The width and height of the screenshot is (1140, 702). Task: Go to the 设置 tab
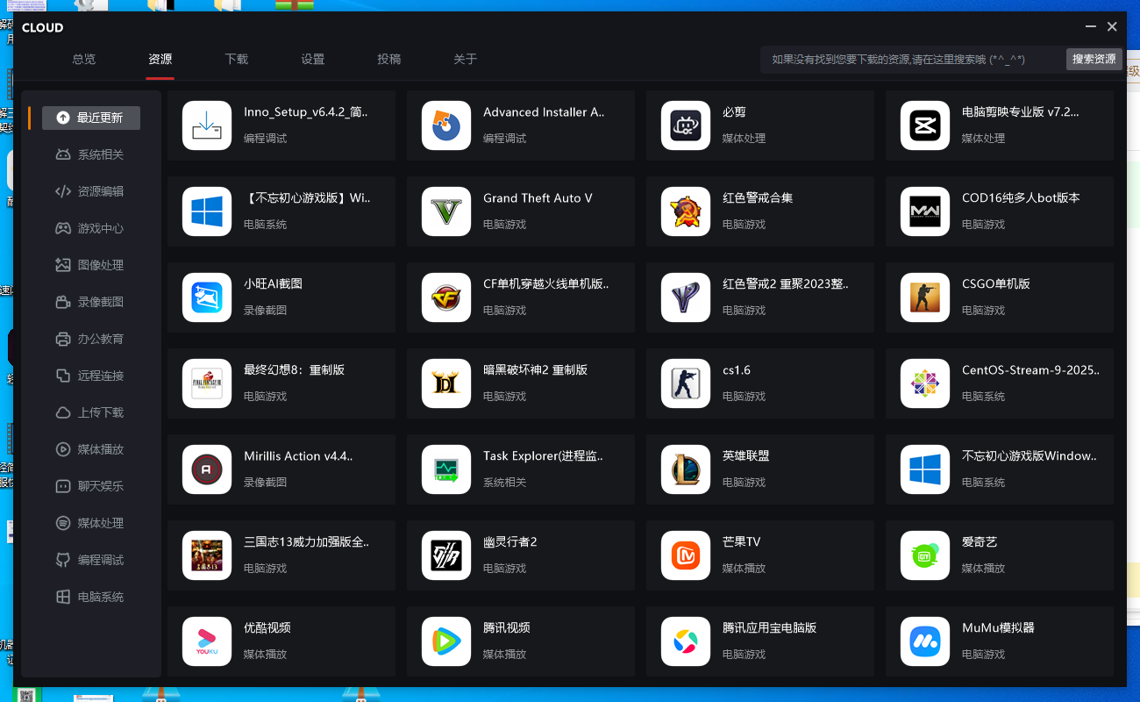click(313, 60)
